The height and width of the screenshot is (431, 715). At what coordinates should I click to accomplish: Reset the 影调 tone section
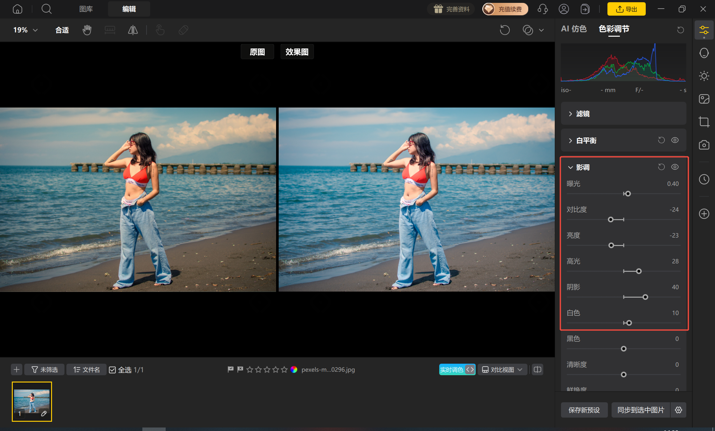click(x=661, y=167)
